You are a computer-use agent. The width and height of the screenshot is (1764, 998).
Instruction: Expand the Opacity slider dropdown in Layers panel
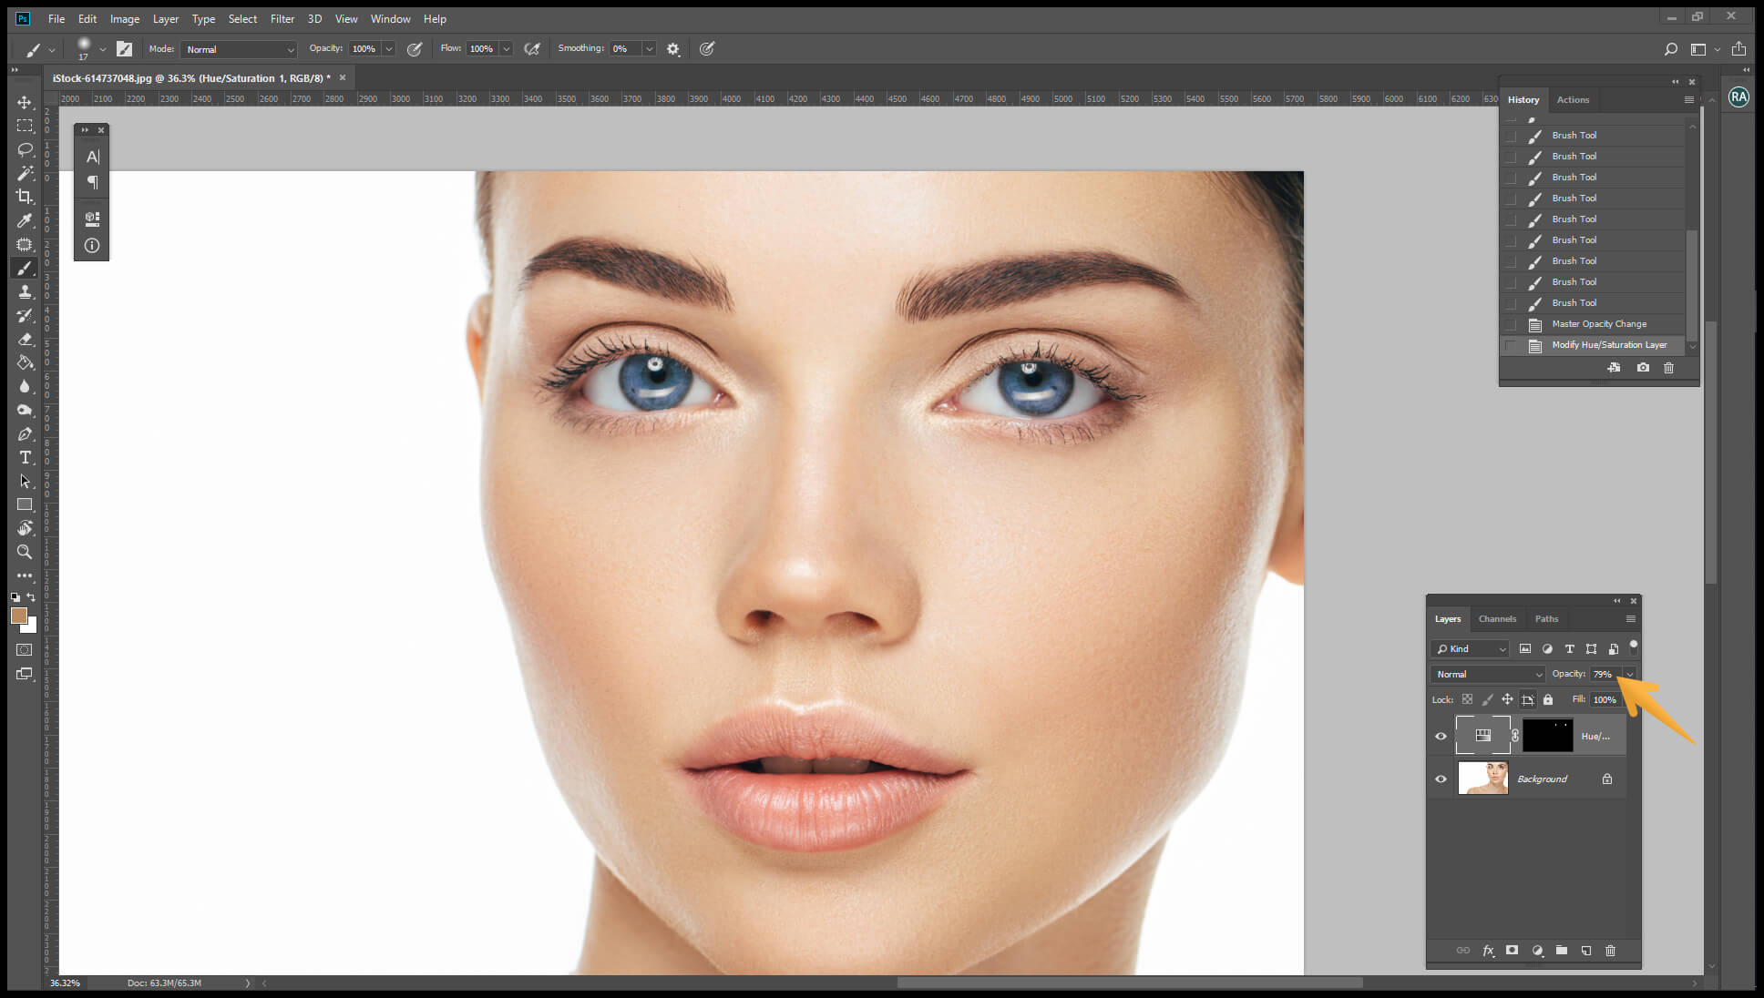coord(1630,674)
